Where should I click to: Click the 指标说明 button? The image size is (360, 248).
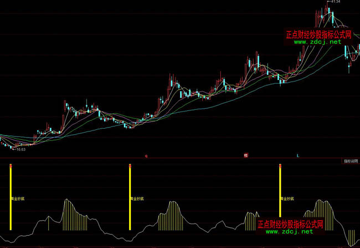(351, 161)
